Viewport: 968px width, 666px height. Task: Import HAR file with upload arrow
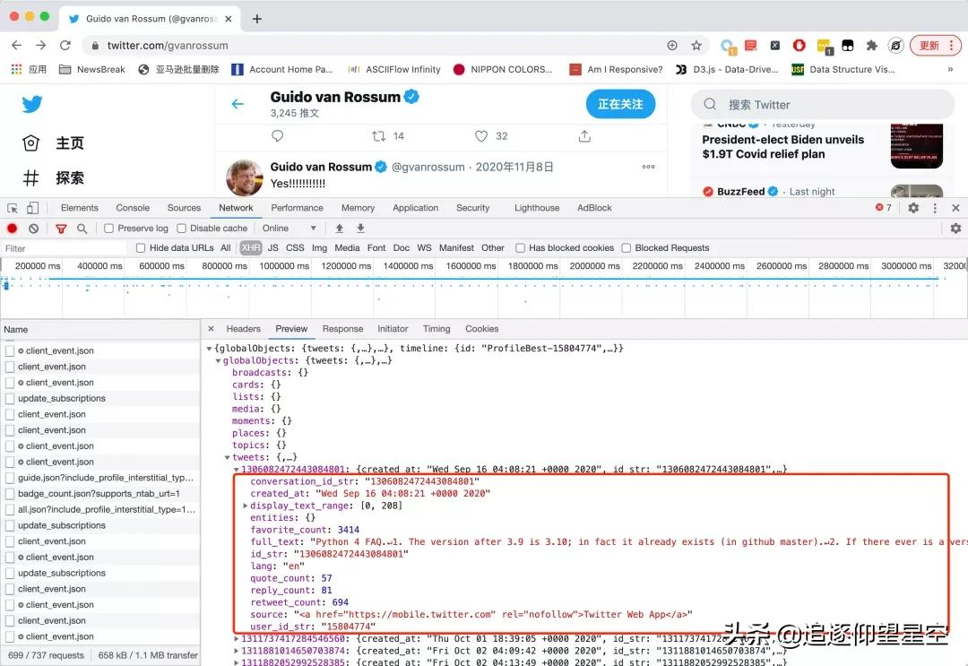tap(339, 229)
